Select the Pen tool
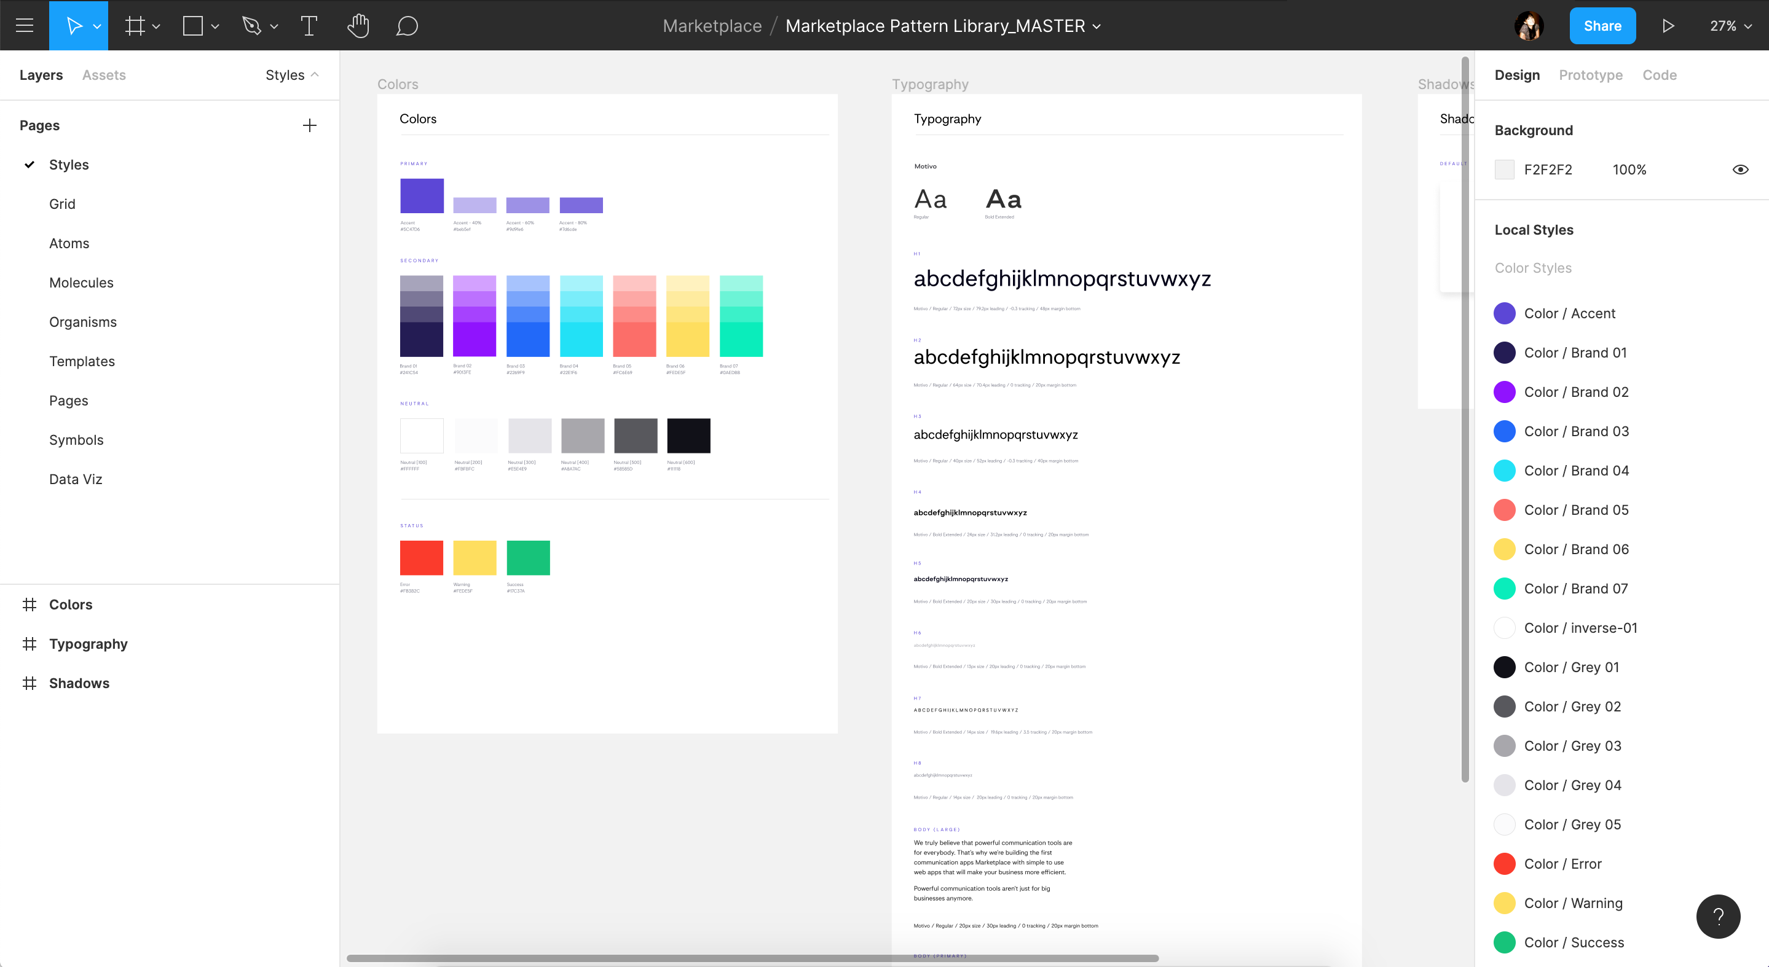The image size is (1769, 967). (252, 25)
